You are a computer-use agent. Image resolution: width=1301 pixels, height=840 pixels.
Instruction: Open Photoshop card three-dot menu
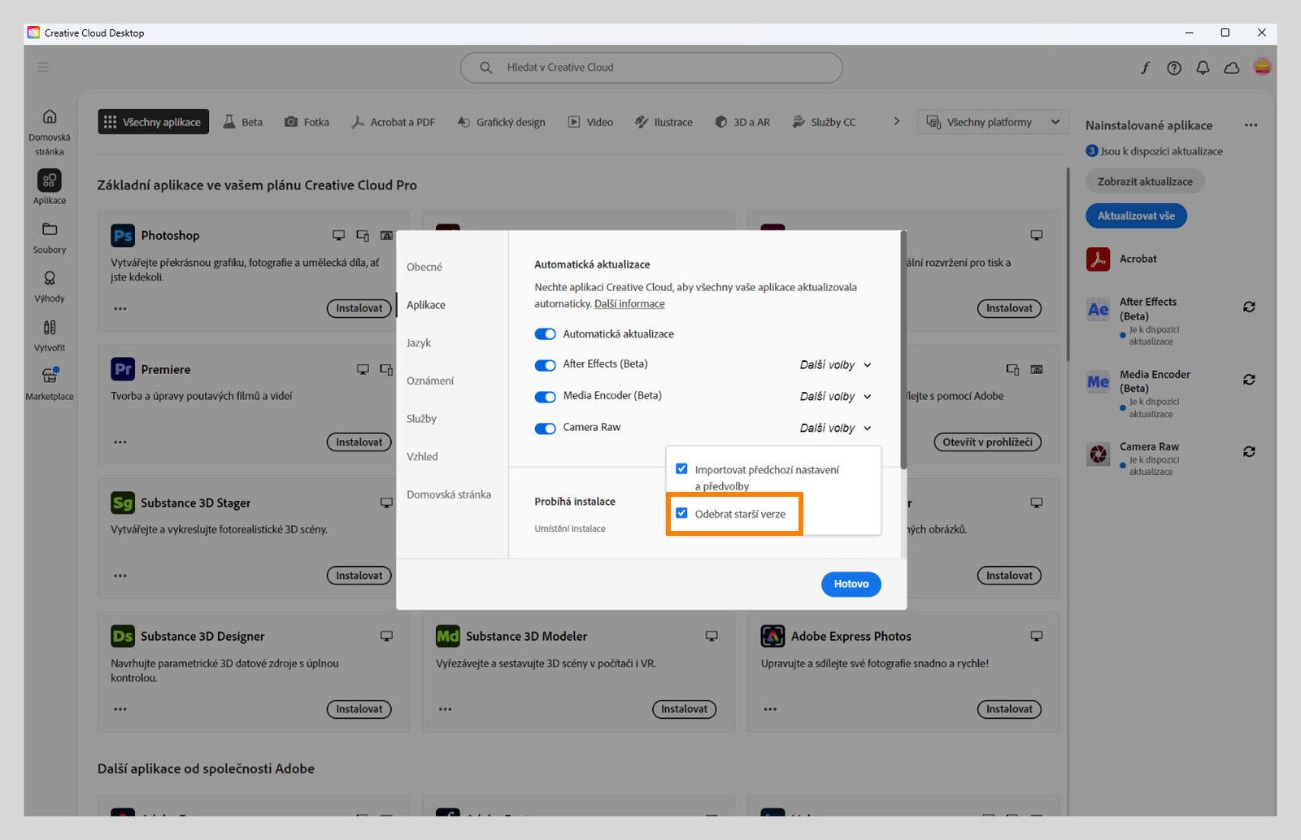[x=120, y=308]
